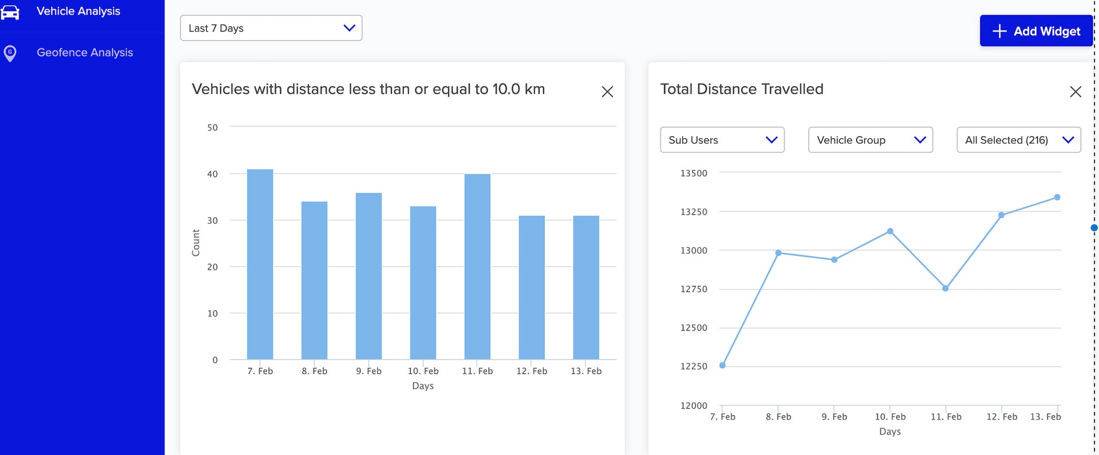The height and width of the screenshot is (455, 1099).
Task: Select the 11. Feb bar in bar chart
Action: click(x=477, y=267)
